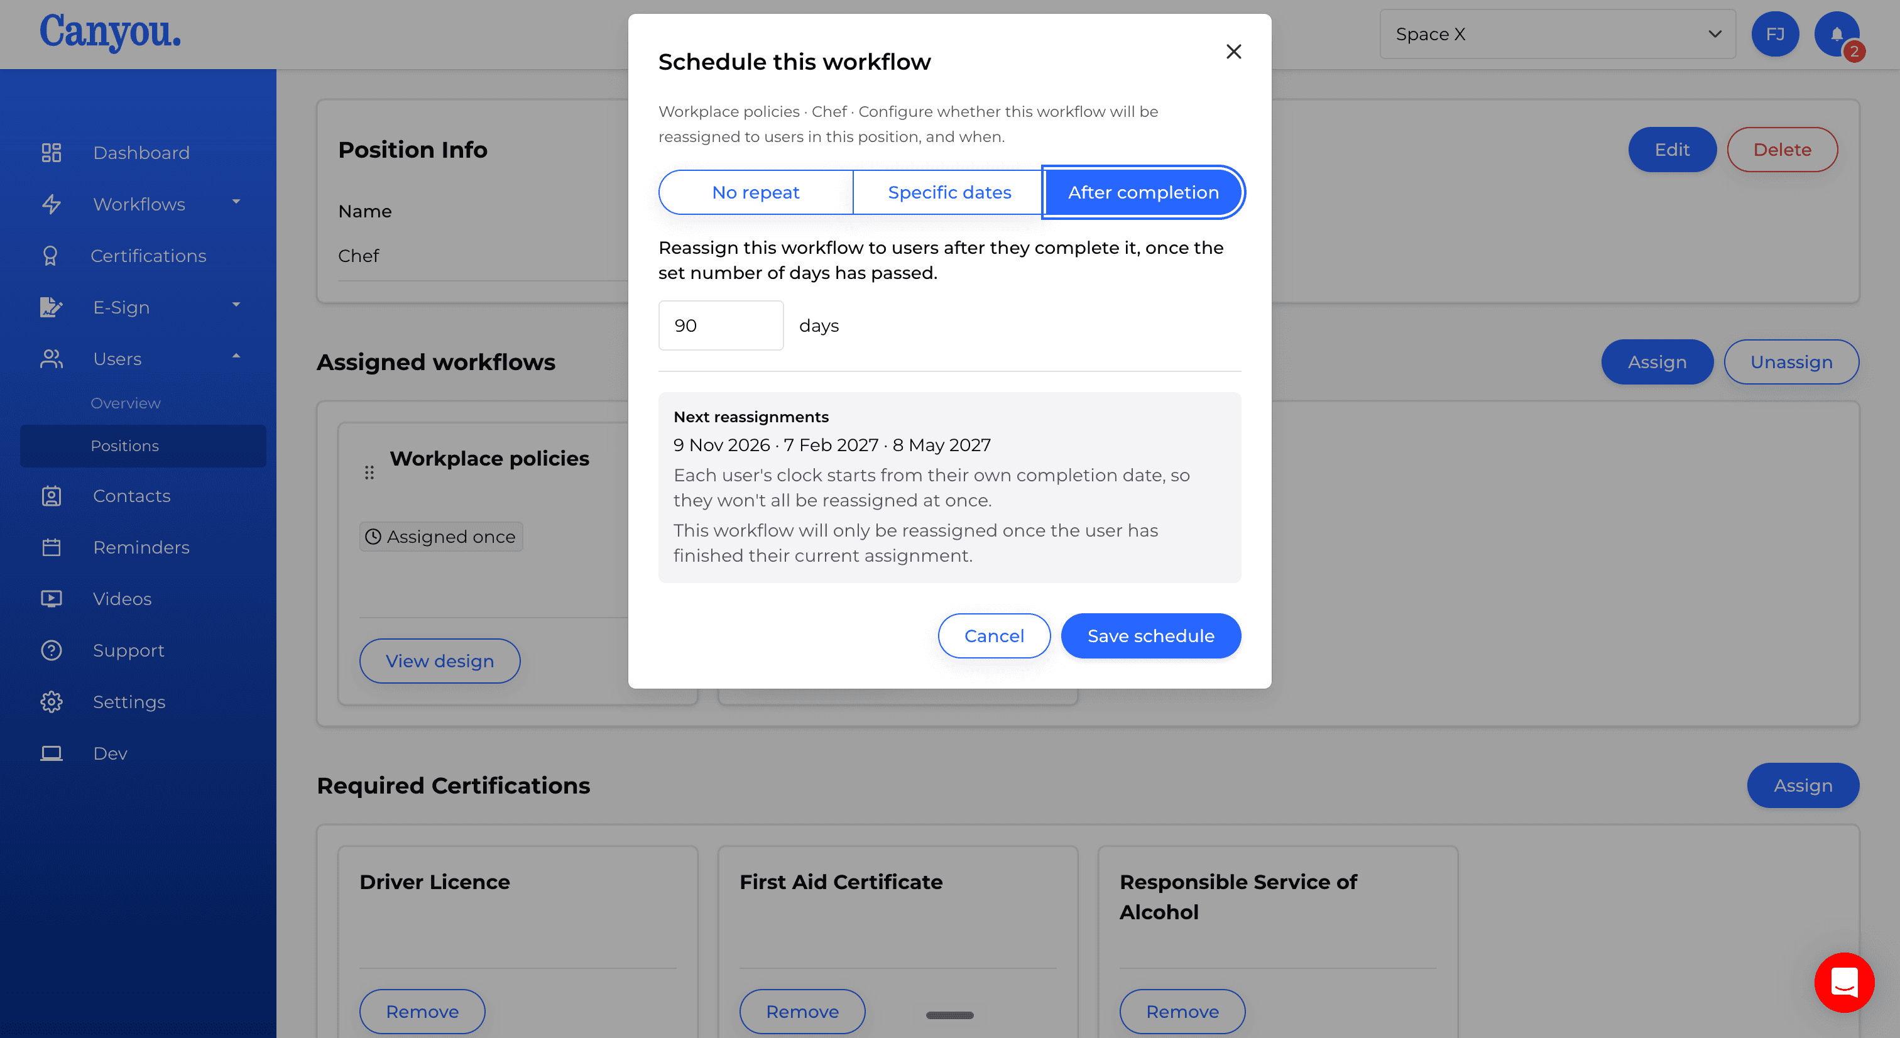1900x1038 pixels.
Task: Open the Settings gear icon
Action: click(x=51, y=702)
